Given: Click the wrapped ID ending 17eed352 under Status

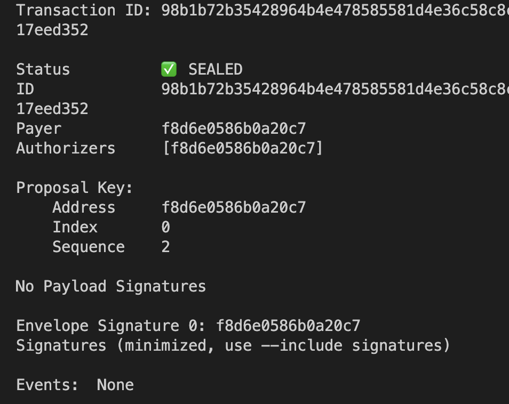Looking at the screenshot, I should click(x=52, y=109).
